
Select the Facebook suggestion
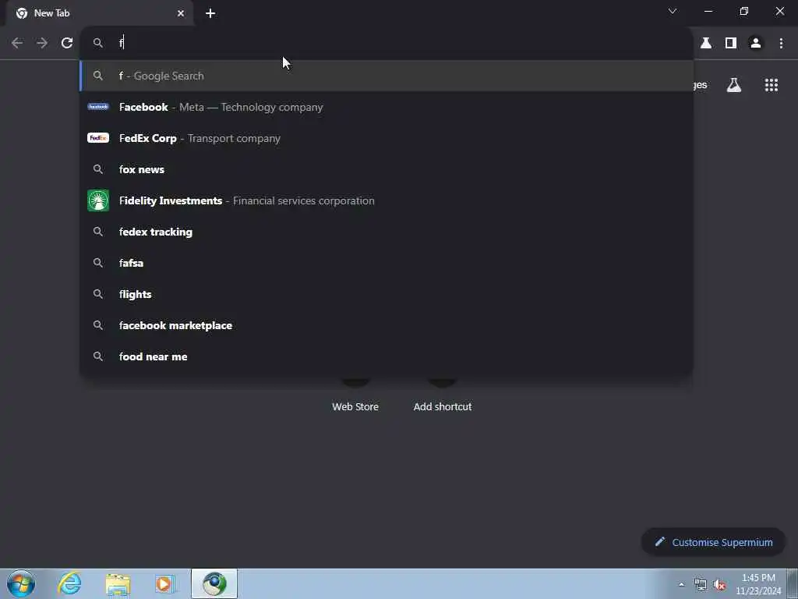coord(387,107)
